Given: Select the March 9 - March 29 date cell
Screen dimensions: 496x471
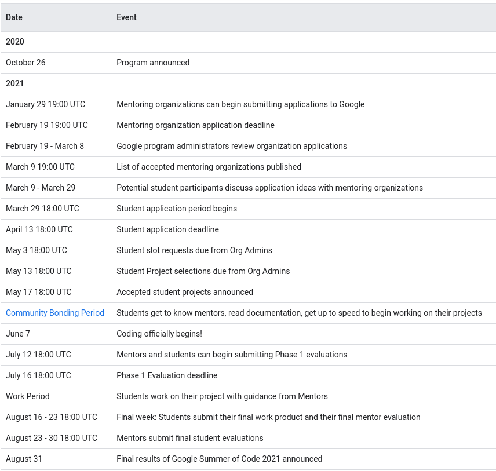Looking at the screenshot, I should (41, 188).
